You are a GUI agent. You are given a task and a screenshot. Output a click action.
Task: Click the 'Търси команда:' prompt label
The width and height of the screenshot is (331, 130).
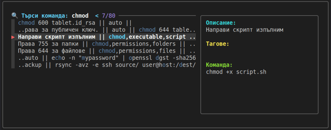point(45,16)
